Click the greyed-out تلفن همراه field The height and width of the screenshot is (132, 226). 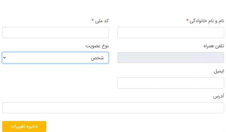click(x=171, y=58)
